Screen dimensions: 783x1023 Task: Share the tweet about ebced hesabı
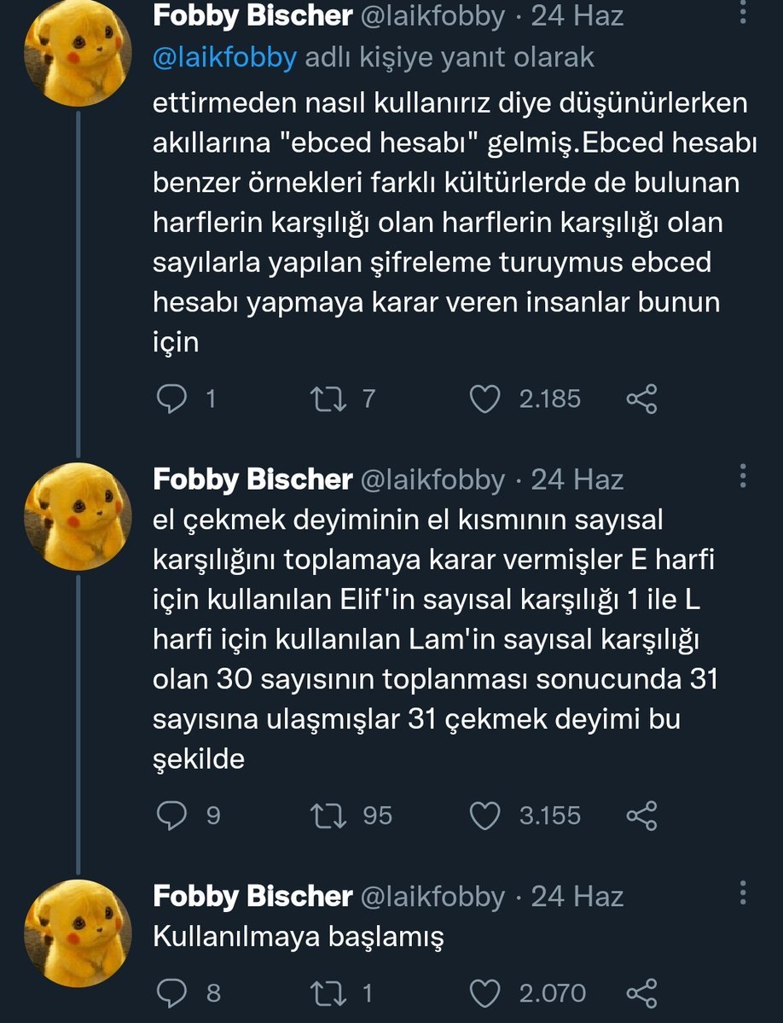[x=641, y=398]
